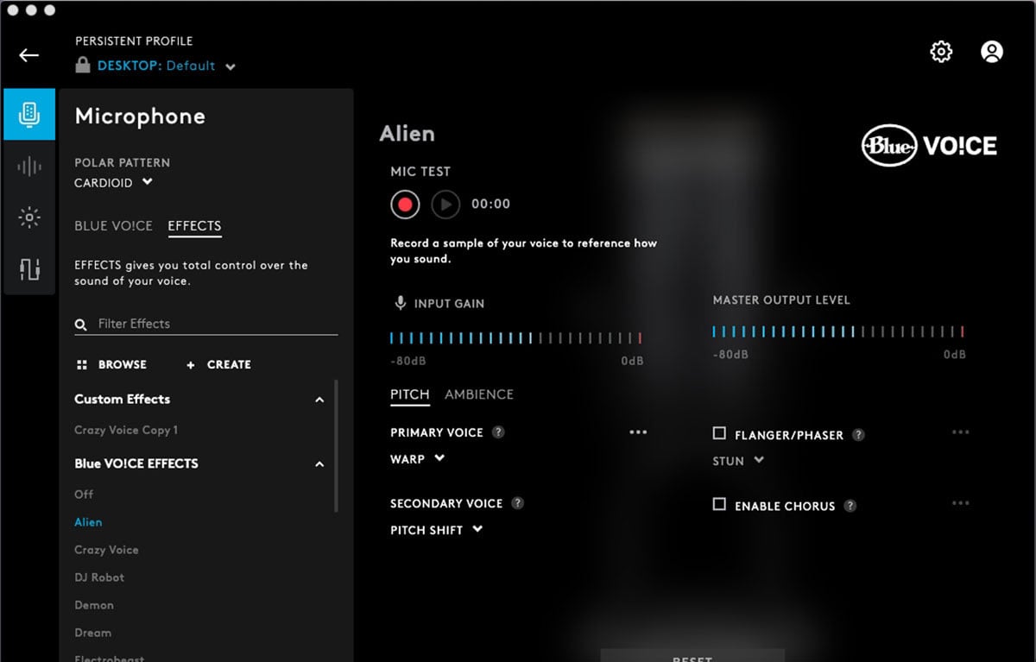Open Flanger/Phaser three-dot options
Viewport: 1036px width, 662px height.
(x=960, y=432)
